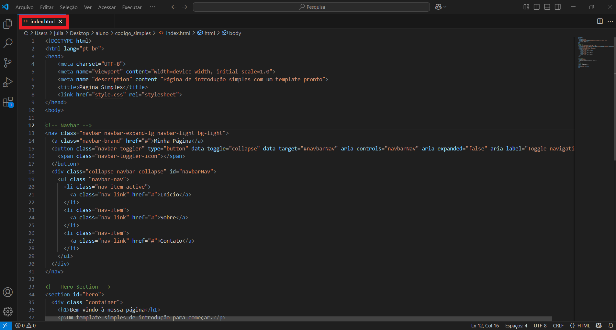
Task: Open editor More Actions ellipsis menu
Action: (x=610, y=21)
